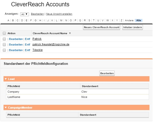Open the patrick.freundel@logicline.de account record

(x=51, y=44)
